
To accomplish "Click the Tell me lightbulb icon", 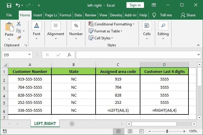I will point(154,15).
